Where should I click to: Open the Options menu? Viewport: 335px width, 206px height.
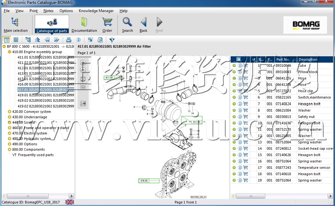tap(66, 11)
